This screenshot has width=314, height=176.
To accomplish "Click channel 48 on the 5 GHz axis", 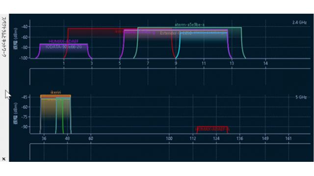I will [x=68, y=138].
